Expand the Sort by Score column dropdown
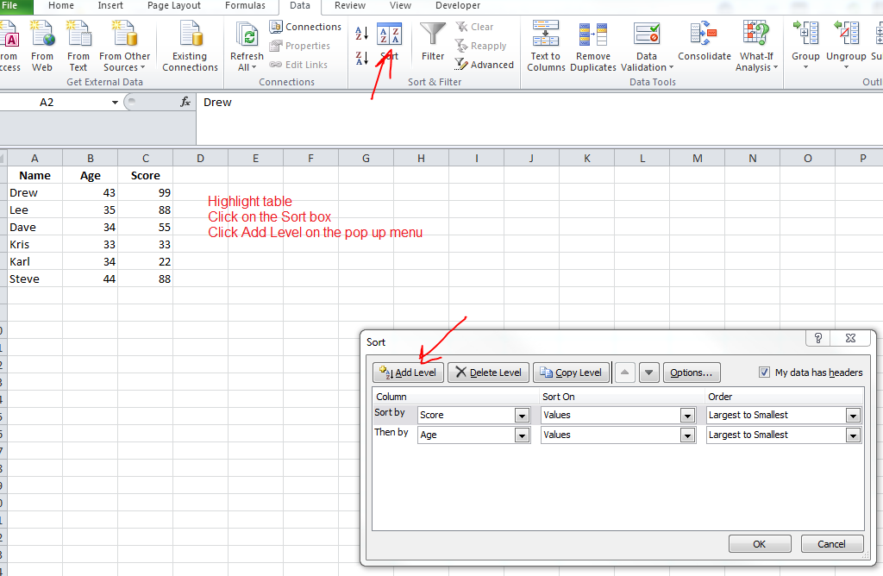The height and width of the screenshot is (576, 883). pyautogui.click(x=522, y=416)
